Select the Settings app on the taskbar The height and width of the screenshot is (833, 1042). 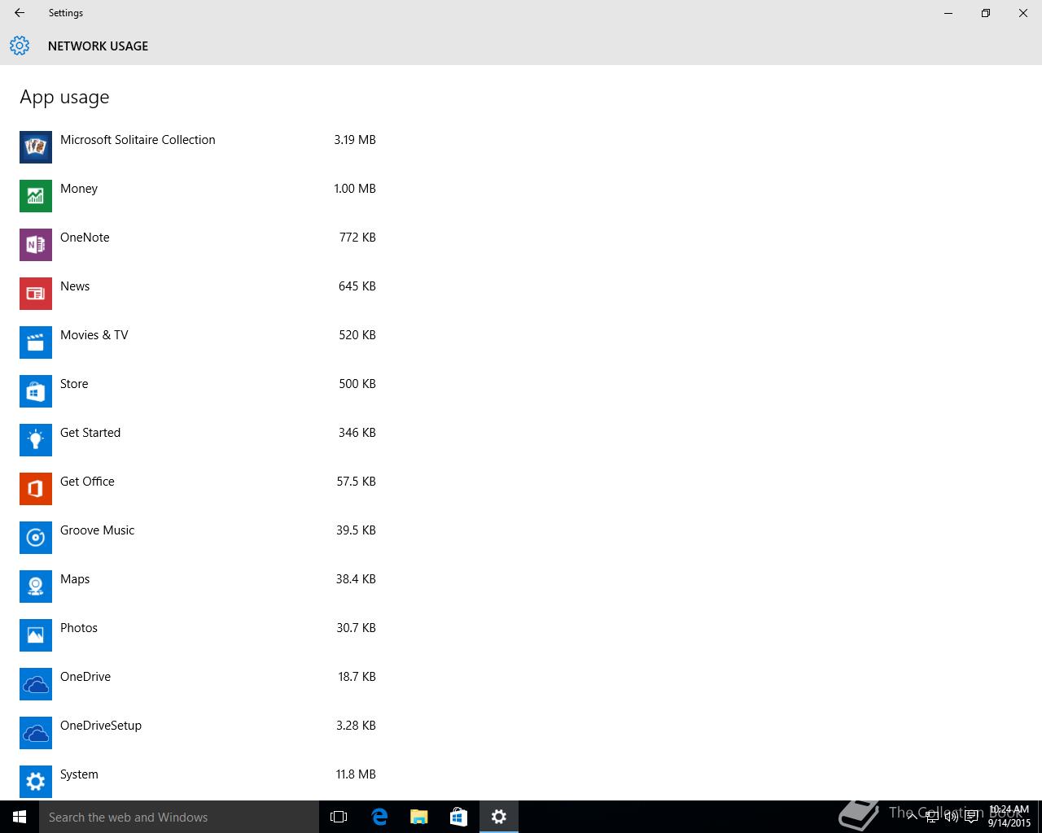click(499, 817)
